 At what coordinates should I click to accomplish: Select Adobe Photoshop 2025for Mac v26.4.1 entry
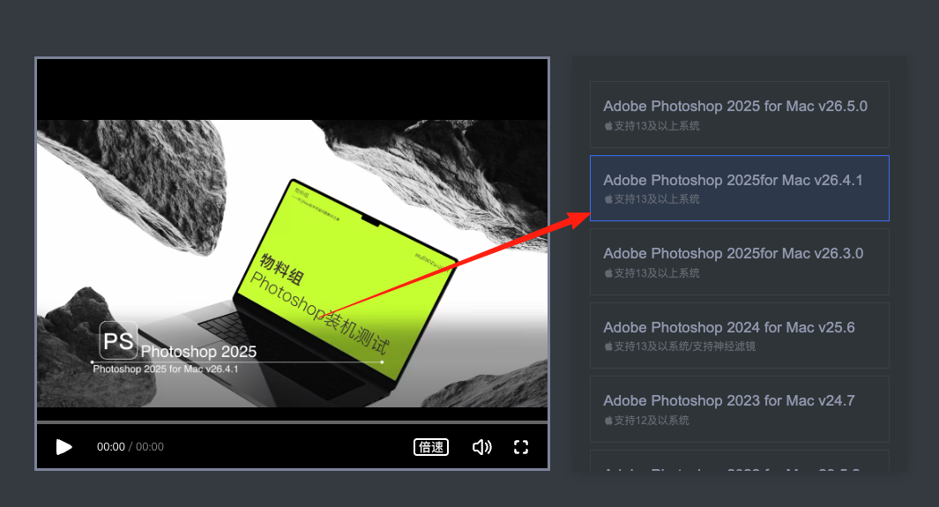(740, 188)
